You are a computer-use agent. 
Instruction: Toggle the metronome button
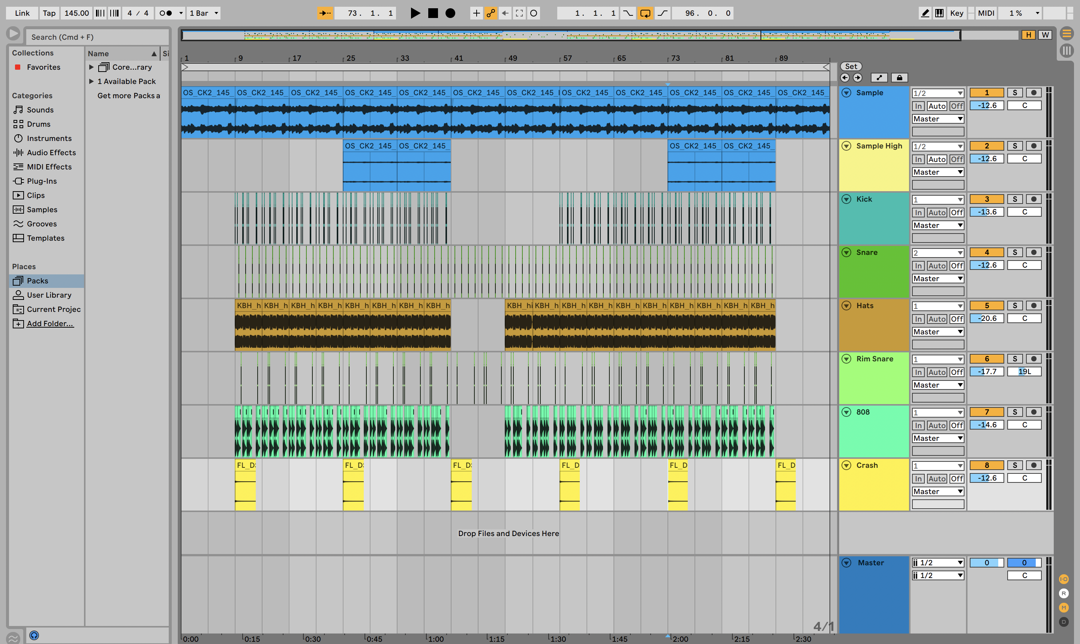point(165,13)
